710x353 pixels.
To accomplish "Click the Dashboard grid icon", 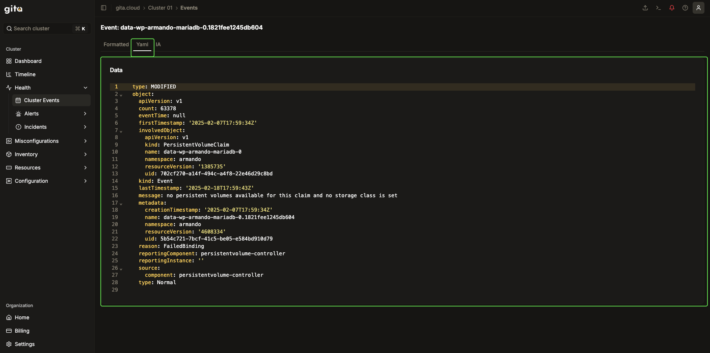I will (9, 61).
